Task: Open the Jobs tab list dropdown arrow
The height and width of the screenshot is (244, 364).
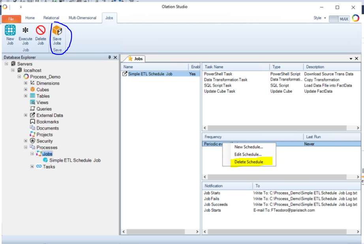Action: coord(351,58)
